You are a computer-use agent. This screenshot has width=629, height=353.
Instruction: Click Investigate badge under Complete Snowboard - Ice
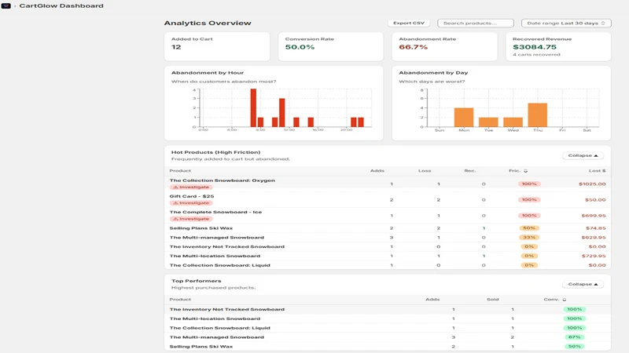coord(191,219)
